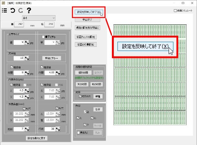This screenshot has width=197, height=145.
Task: Toggle the 左 frame line checkbox
Action: [78, 118]
